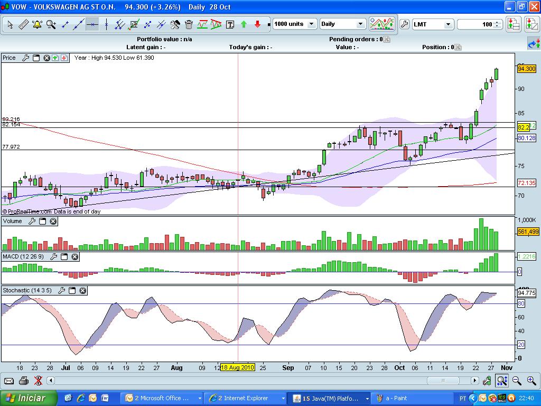This screenshot has width=541, height=406.
Task: Switch to Microsoft Office taskbar group
Action: click(x=163, y=399)
